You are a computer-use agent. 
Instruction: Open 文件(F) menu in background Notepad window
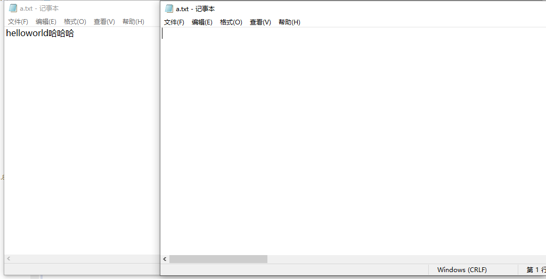point(18,22)
